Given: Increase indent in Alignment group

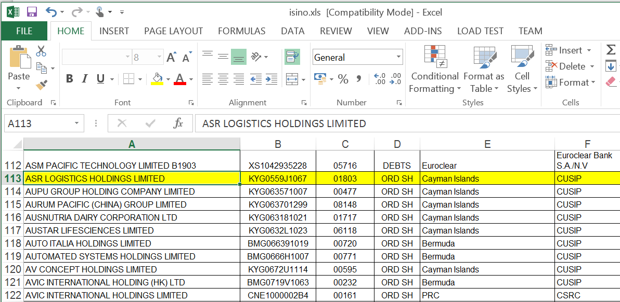Looking at the screenshot, I should [272, 79].
